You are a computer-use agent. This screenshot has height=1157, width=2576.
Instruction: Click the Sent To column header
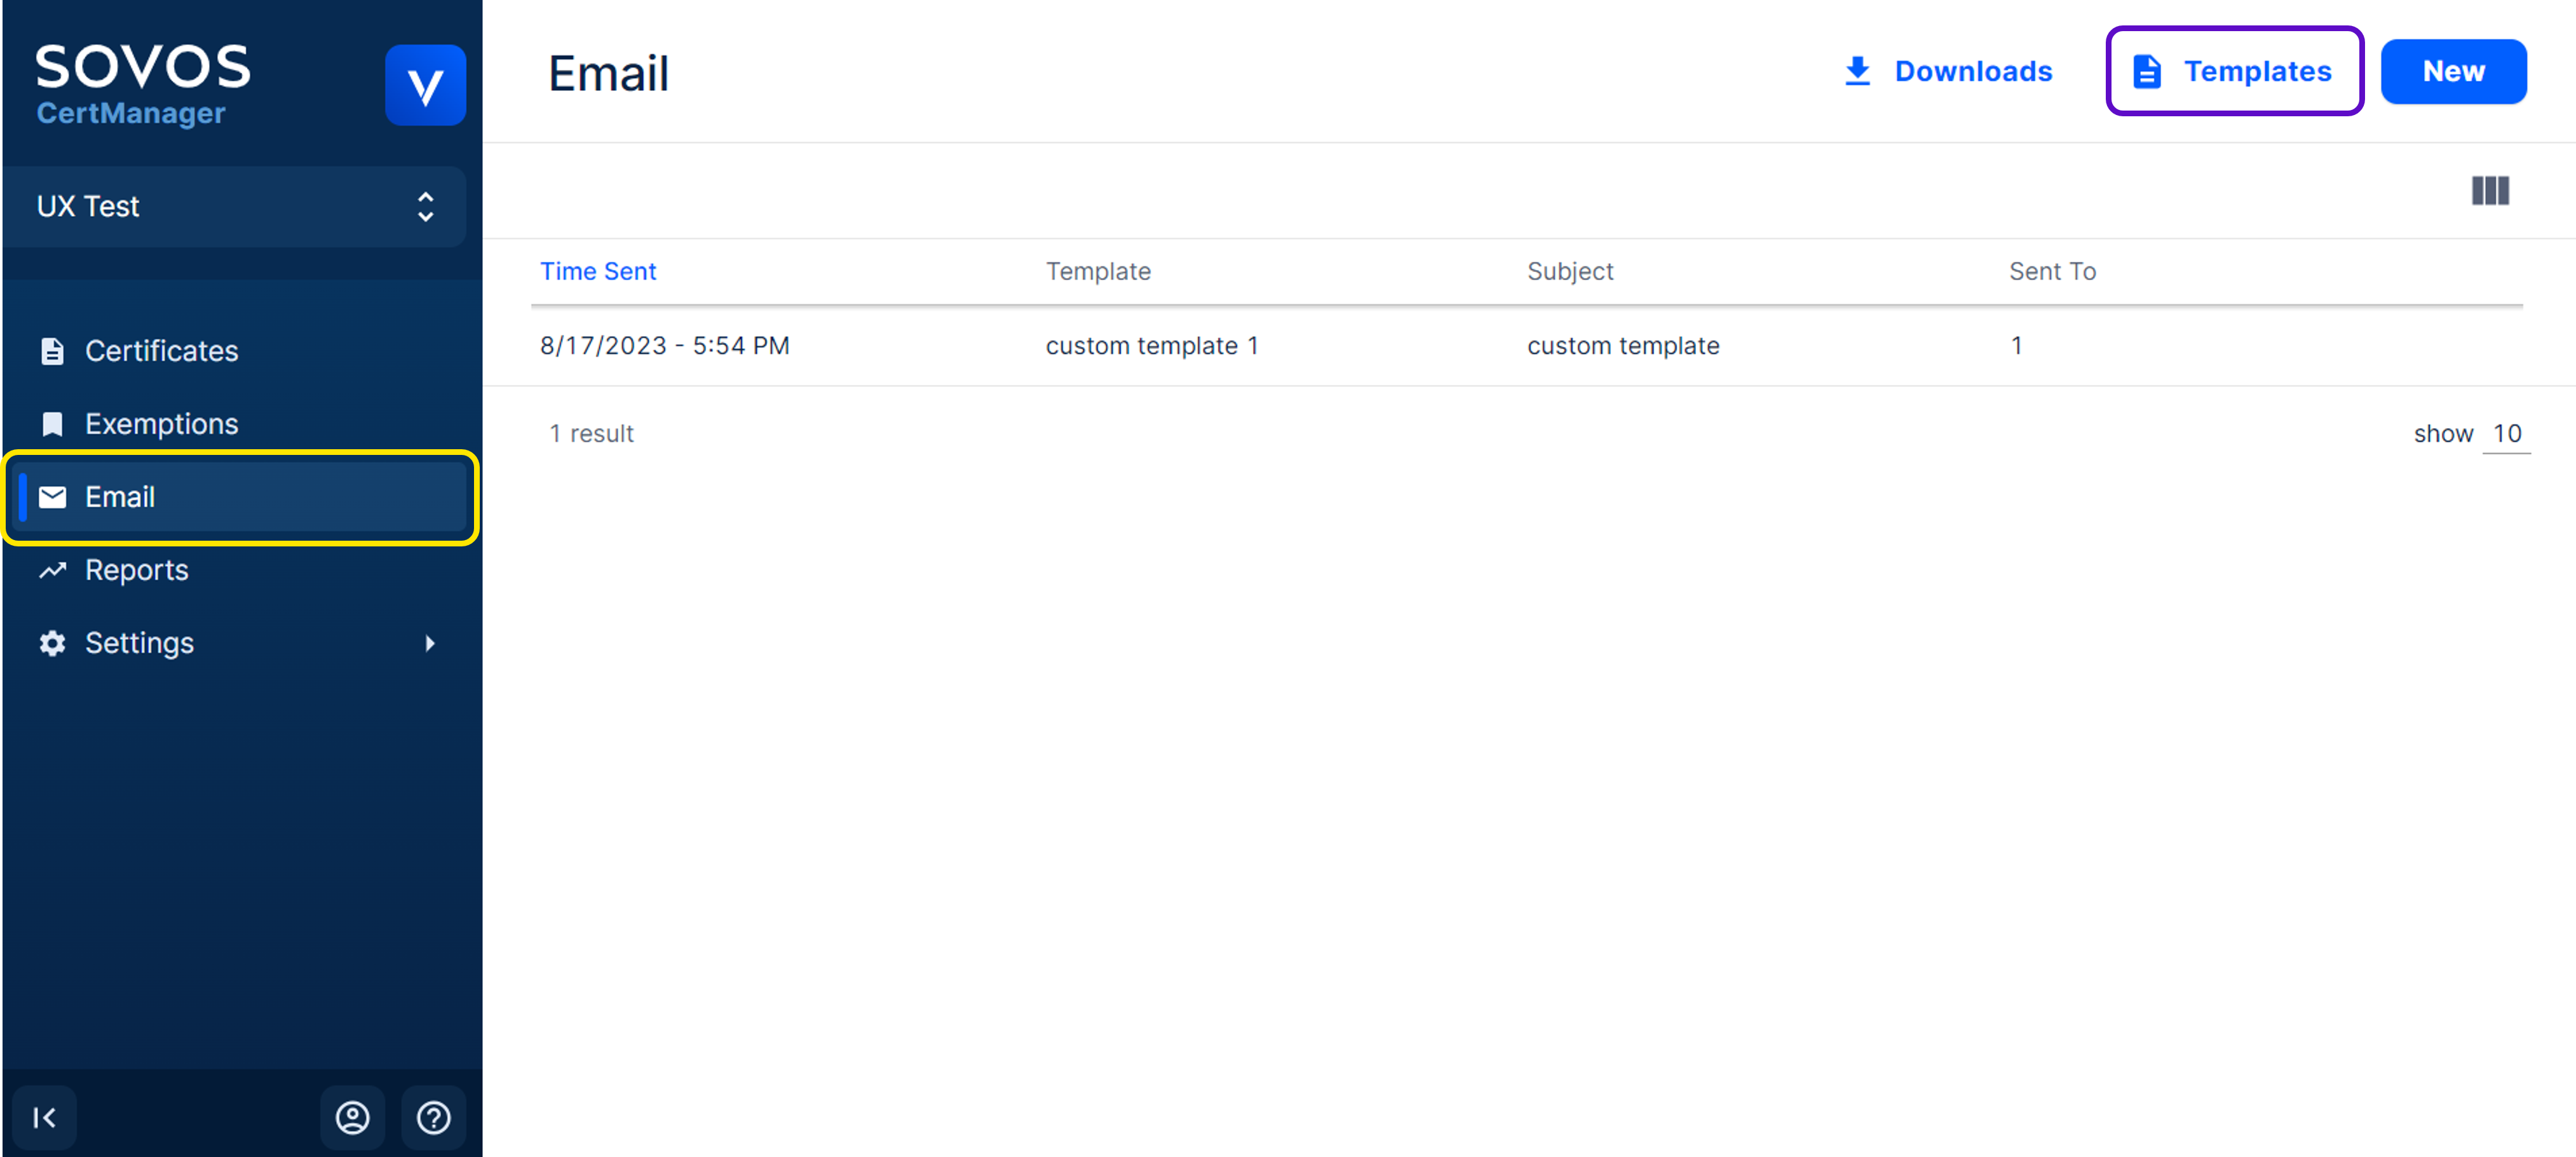point(2052,271)
